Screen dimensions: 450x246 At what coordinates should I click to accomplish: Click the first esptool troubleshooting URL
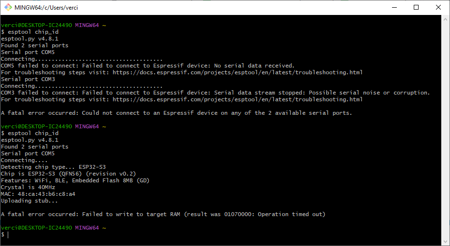237,72
